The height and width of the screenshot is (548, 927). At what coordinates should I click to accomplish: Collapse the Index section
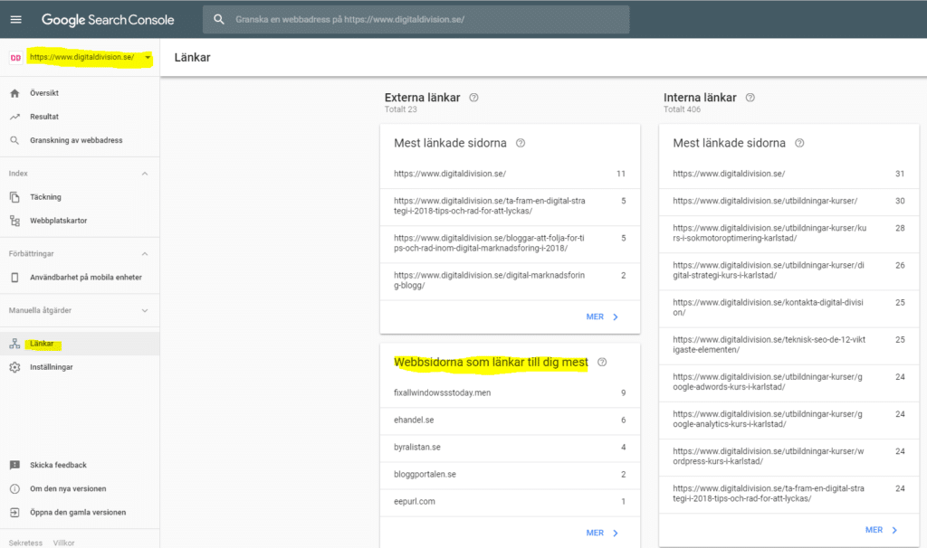click(x=145, y=174)
